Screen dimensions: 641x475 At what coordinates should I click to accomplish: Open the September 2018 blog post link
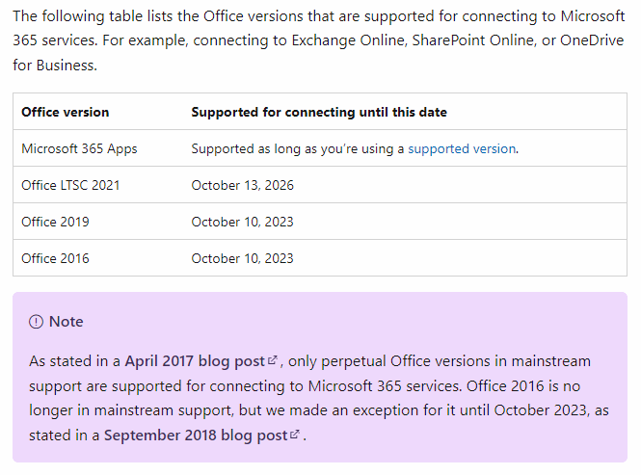[196, 435]
